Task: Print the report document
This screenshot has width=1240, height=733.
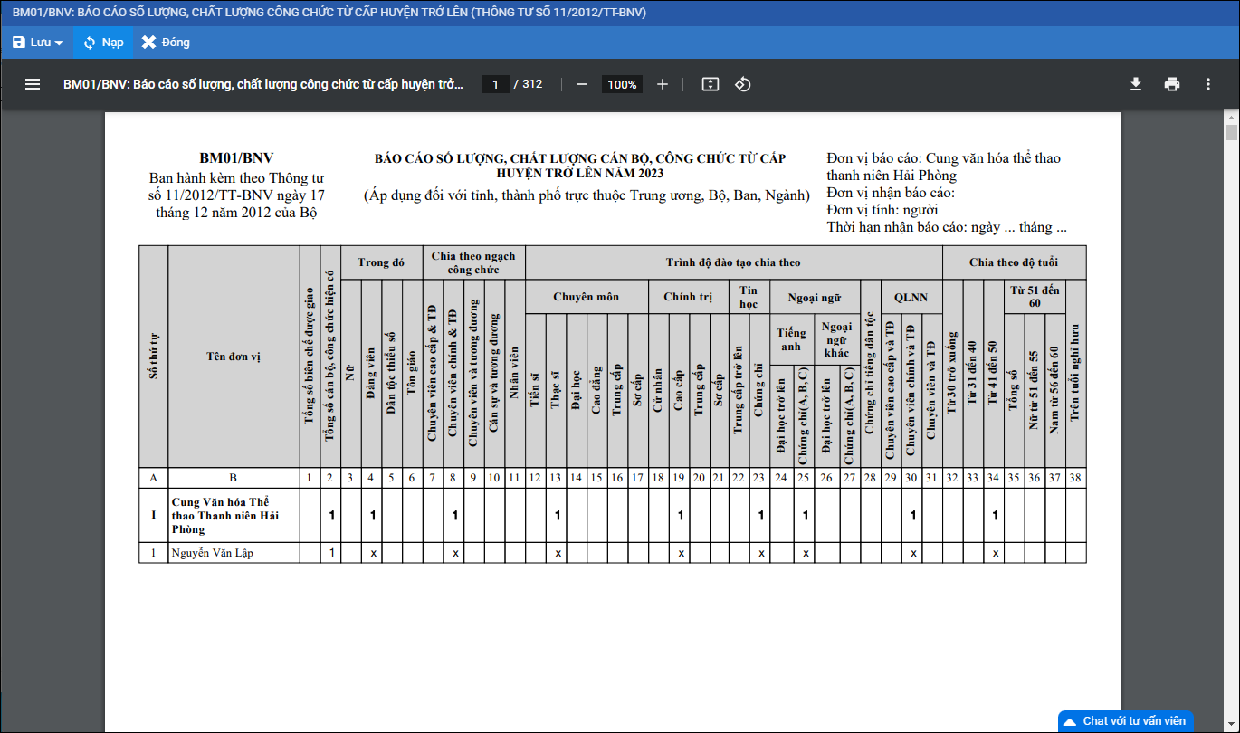Action: pyautogui.click(x=1172, y=84)
